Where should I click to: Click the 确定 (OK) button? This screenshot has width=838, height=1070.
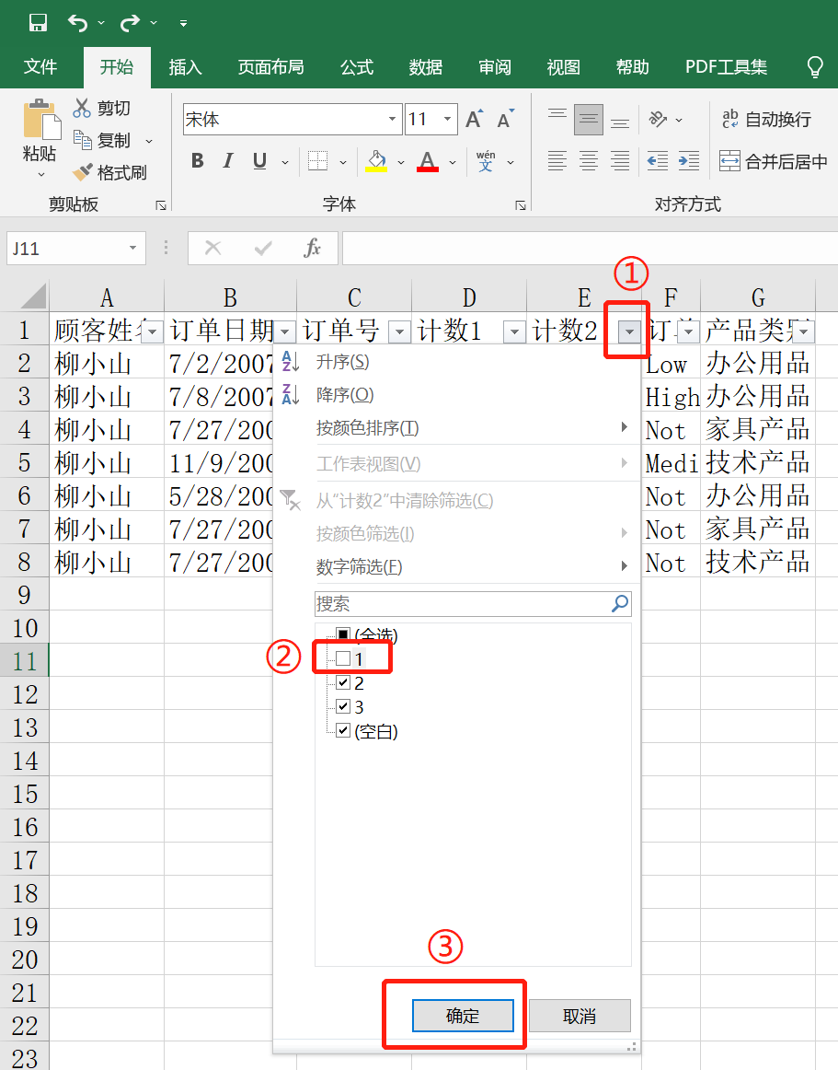coord(463,1016)
